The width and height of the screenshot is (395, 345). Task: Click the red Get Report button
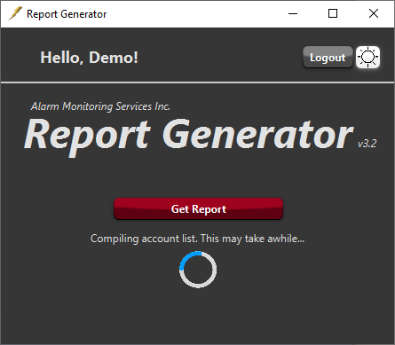point(199,209)
